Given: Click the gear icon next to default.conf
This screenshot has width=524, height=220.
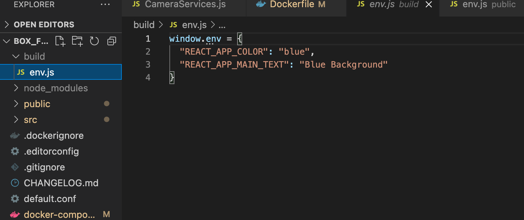Looking at the screenshot, I should pos(15,199).
